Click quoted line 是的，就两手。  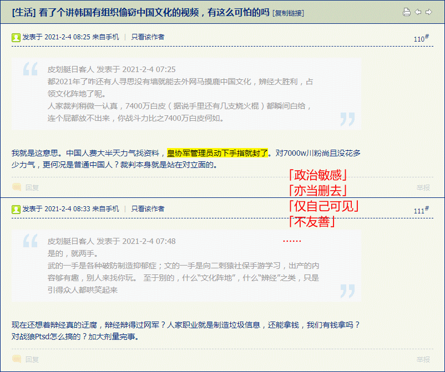pyautogui.click(x=73, y=253)
